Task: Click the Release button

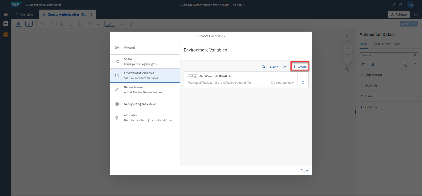Action: pos(399,14)
